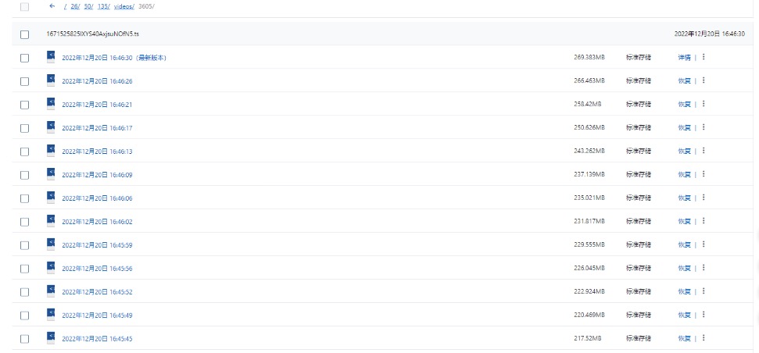Image resolution: width=759 pixels, height=353 pixels.
Task: Check the box for 1671525825IXYS40AxjsuNOfN5.ts file
Action: (x=25, y=34)
